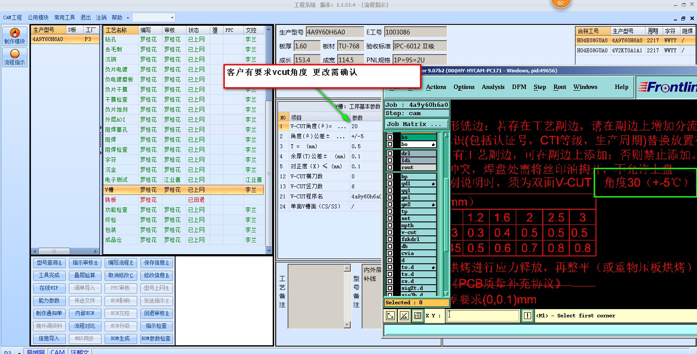
Task: Click the exclamation mark button in Genesis window
Action: pos(528,315)
